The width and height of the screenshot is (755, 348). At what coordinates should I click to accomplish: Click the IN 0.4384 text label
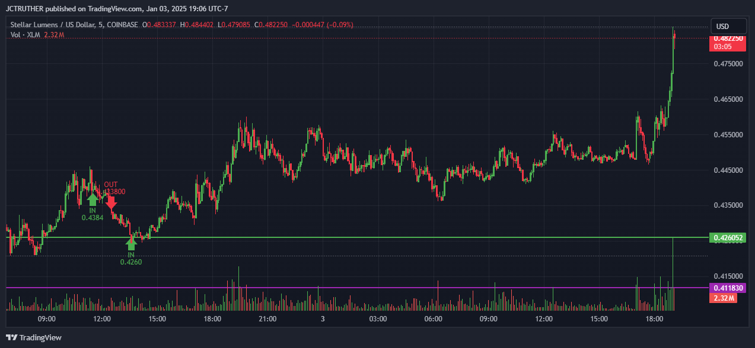[x=93, y=214]
